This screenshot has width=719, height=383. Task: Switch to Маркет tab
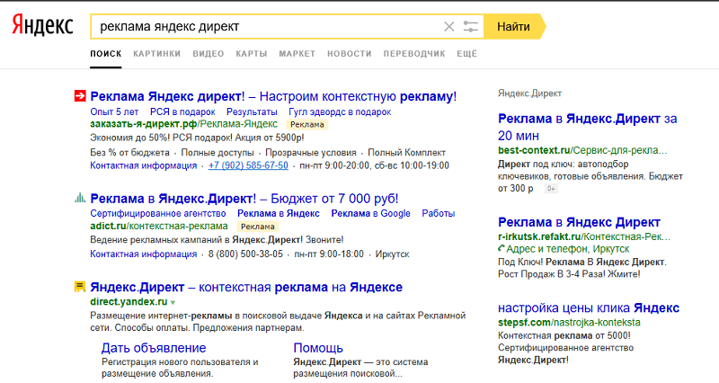pos(297,54)
